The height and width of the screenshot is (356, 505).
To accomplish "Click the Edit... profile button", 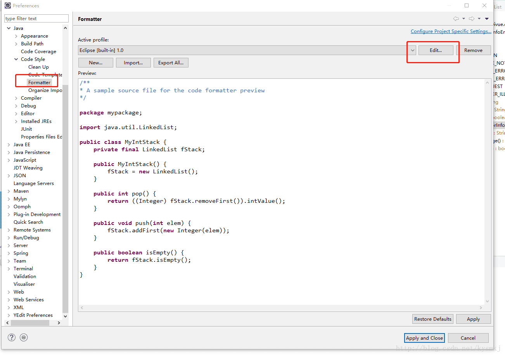I will click(436, 50).
